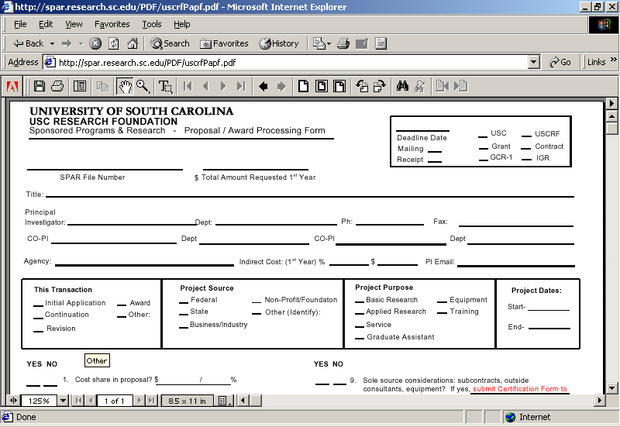This screenshot has height=427, width=620.
Task: Go to previous view black arrow
Action: [263, 86]
